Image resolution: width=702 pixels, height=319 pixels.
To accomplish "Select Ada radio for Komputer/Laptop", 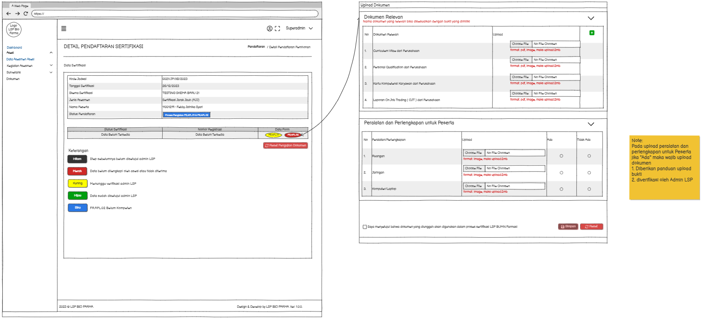I will (x=561, y=189).
